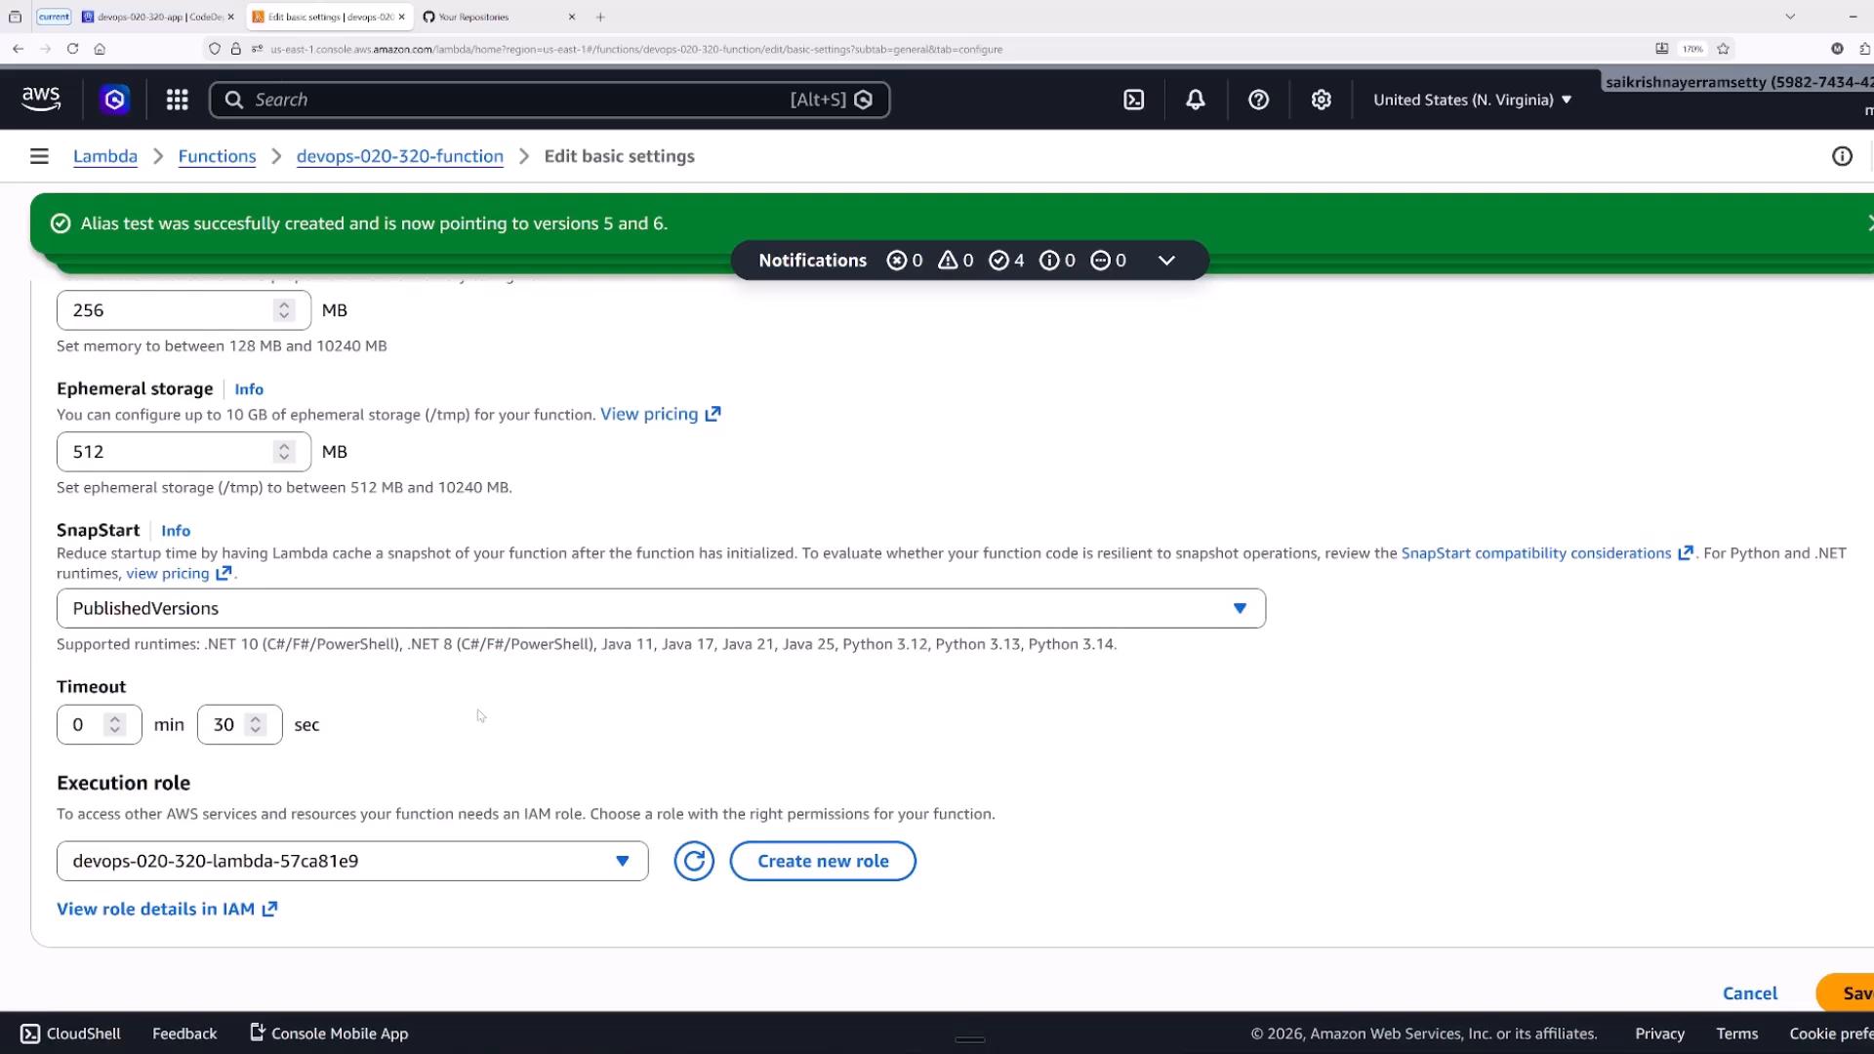Switch to the devops-020-320-app CodeDeploy tab
This screenshot has height=1054, width=1874.
pos(158,17)
